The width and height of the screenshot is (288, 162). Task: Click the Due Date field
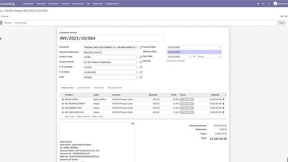click(x=179, y=57)
